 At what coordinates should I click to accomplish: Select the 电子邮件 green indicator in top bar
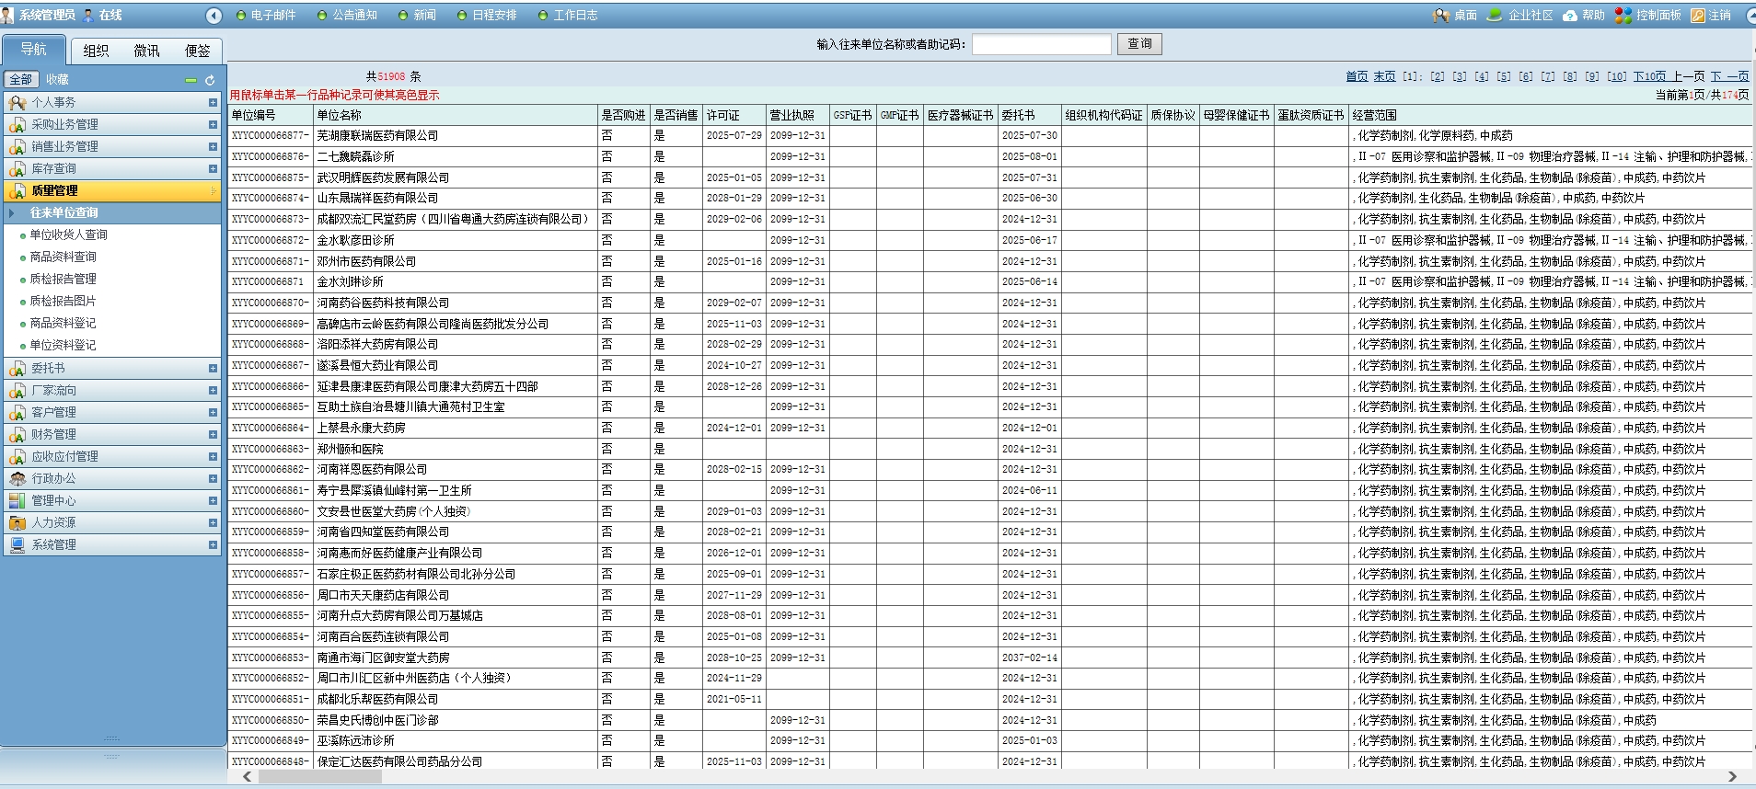click(242, 16)
